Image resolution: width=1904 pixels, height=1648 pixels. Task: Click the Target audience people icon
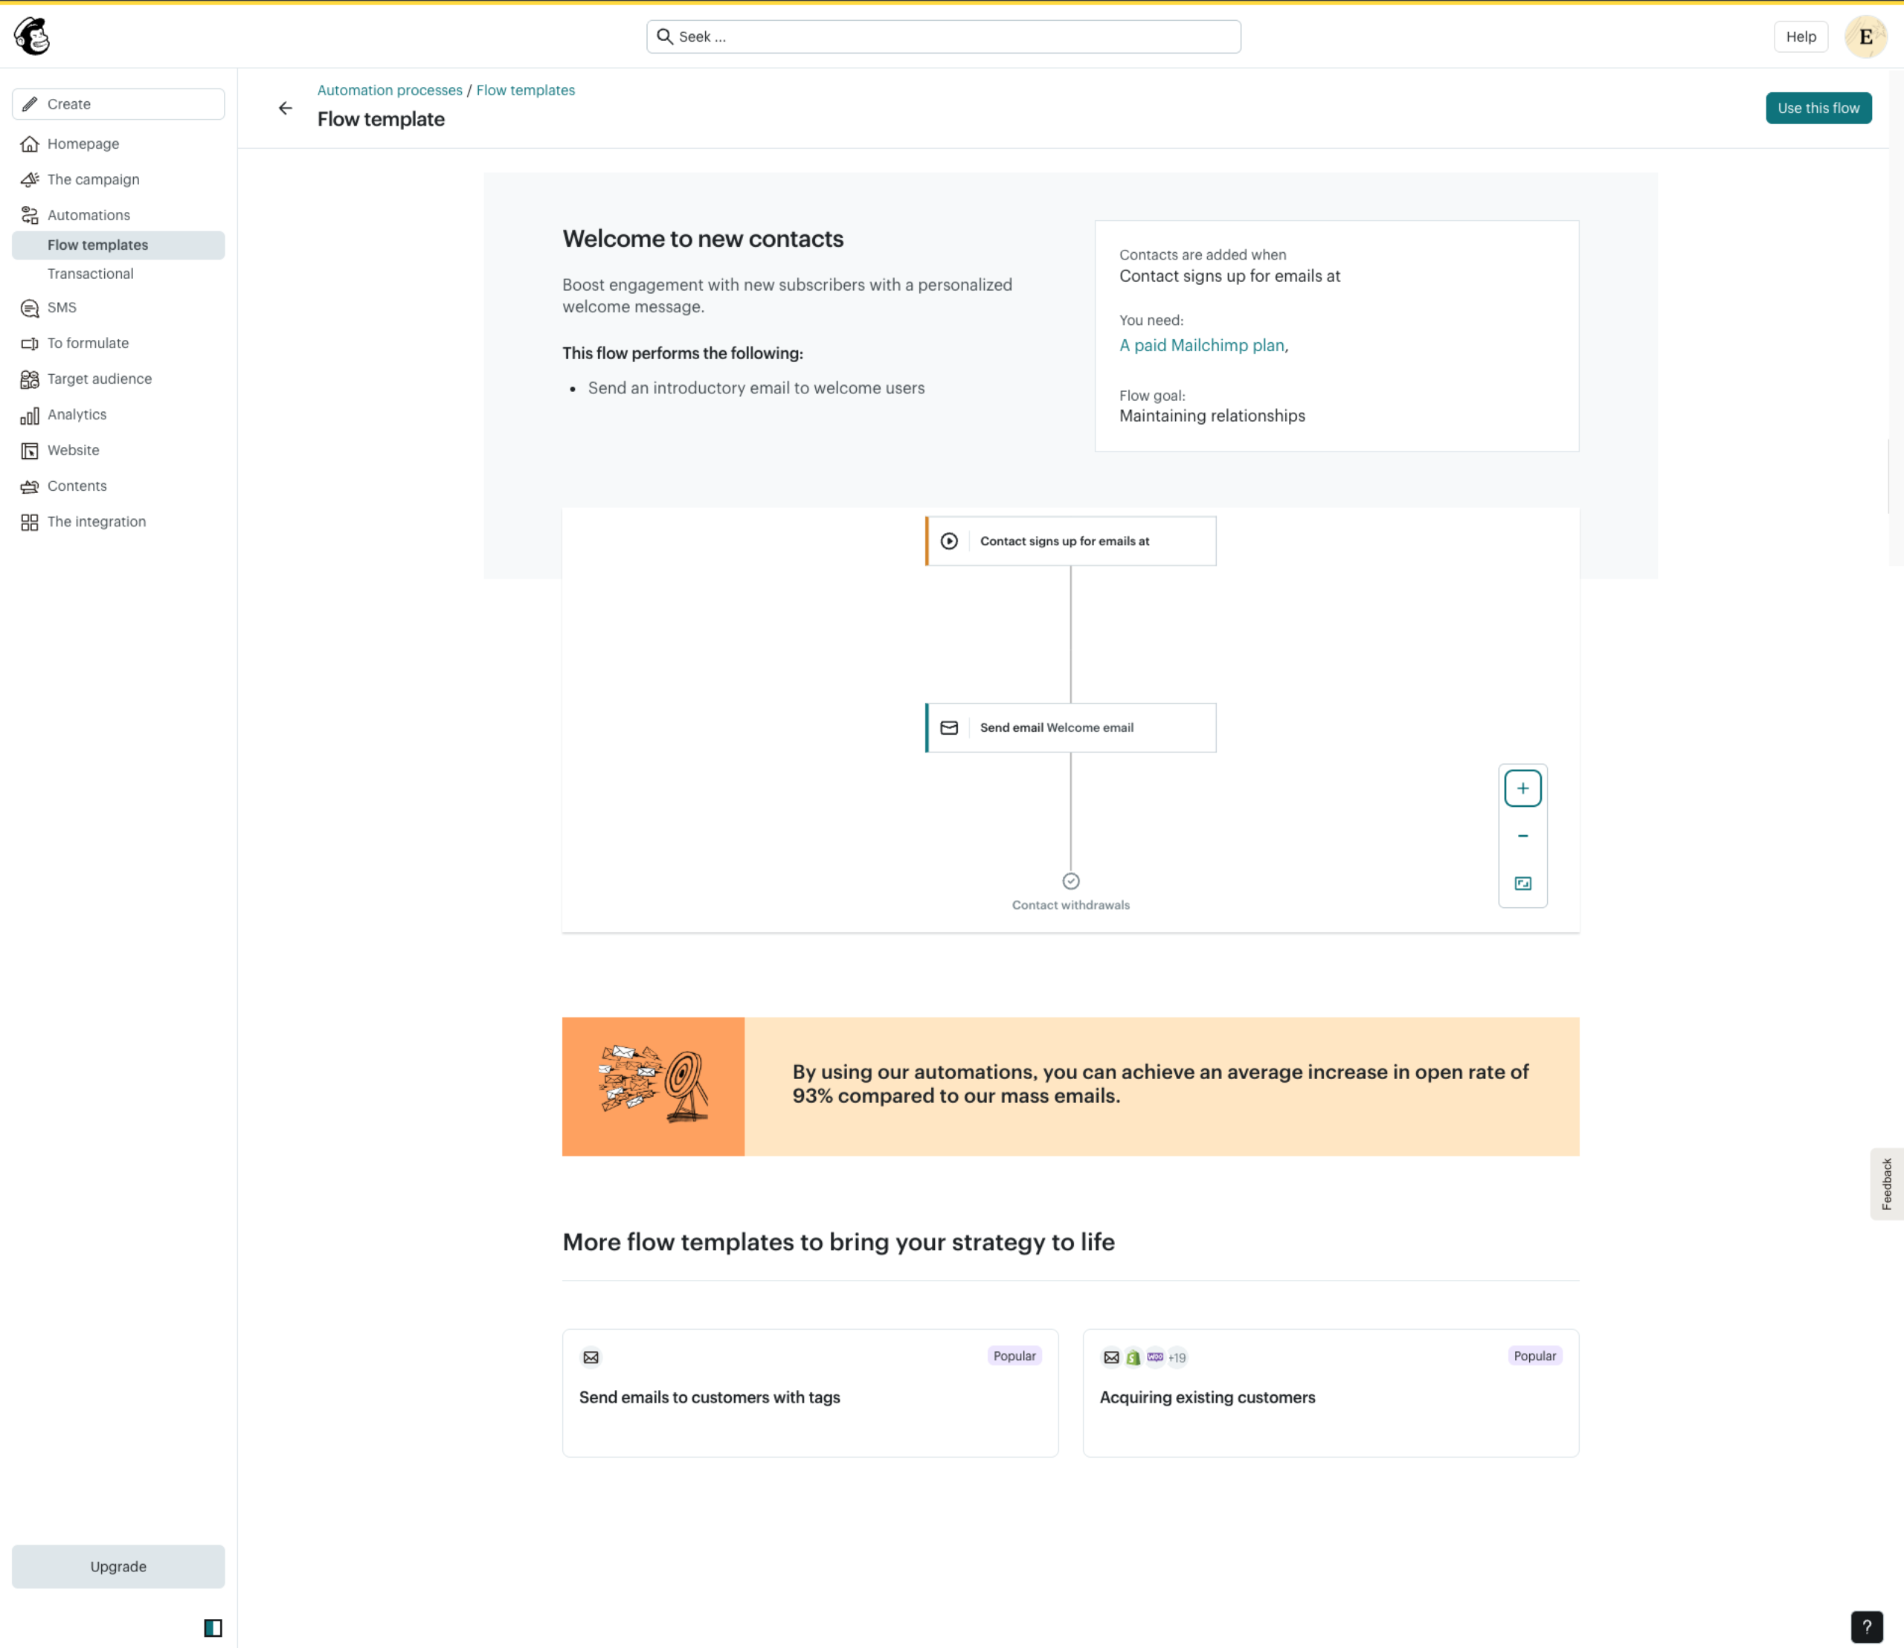[x=30, y=379]
